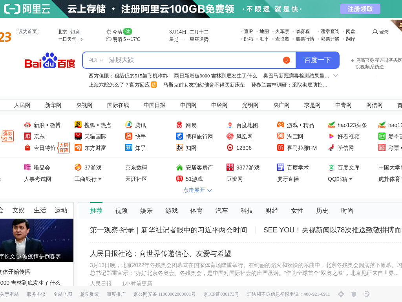The height and width of the screenshot is (302, 402).
Task: Open the Kuaishou icon
Action: [x=129, y=136]
